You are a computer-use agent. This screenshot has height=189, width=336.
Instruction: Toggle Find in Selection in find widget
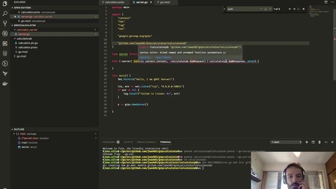point(299,9)
